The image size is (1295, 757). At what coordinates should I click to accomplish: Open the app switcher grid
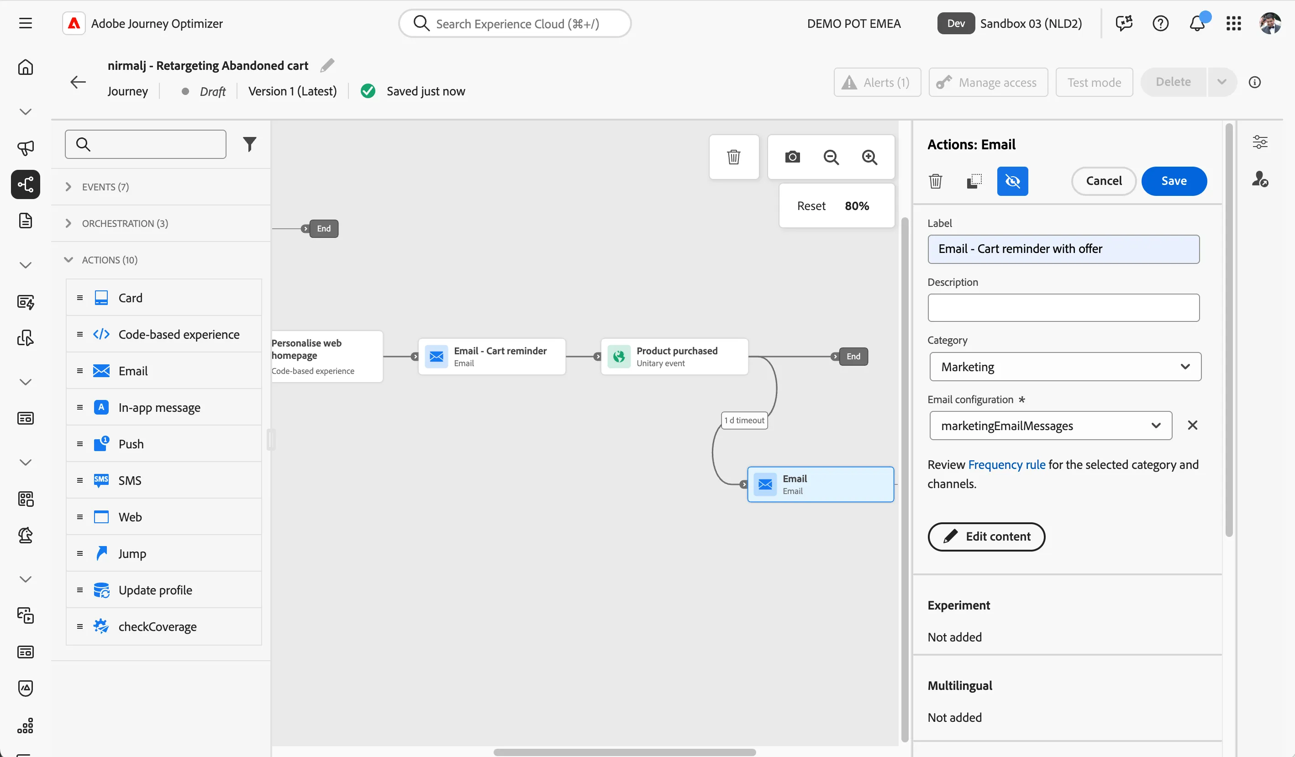pyautogui.click(x=1233, y=23)
